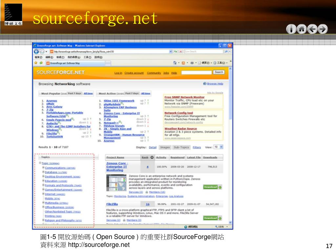Click the printer icon in command bar

(x=192, y=63)
